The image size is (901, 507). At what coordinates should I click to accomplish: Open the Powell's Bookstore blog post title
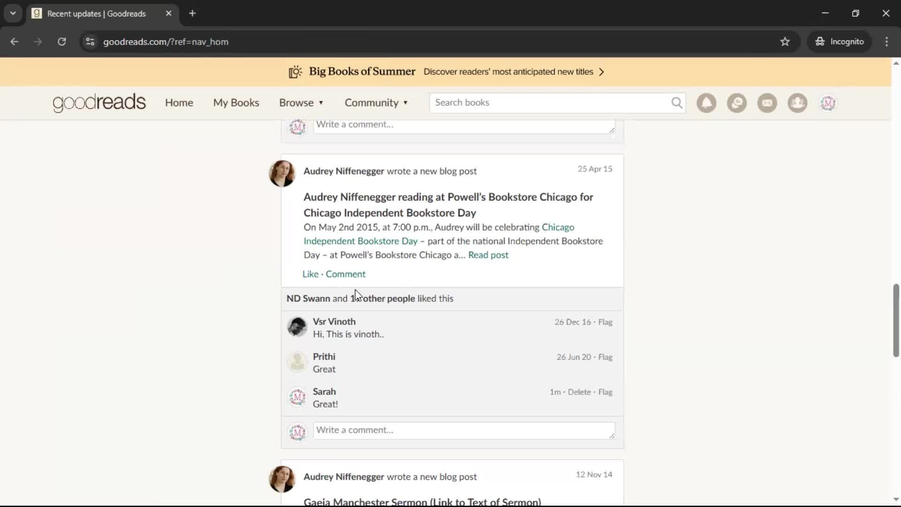click(448, 205)
